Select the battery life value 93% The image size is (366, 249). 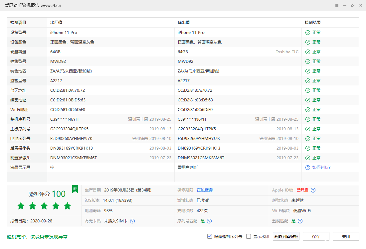click(x=108, y=210)
